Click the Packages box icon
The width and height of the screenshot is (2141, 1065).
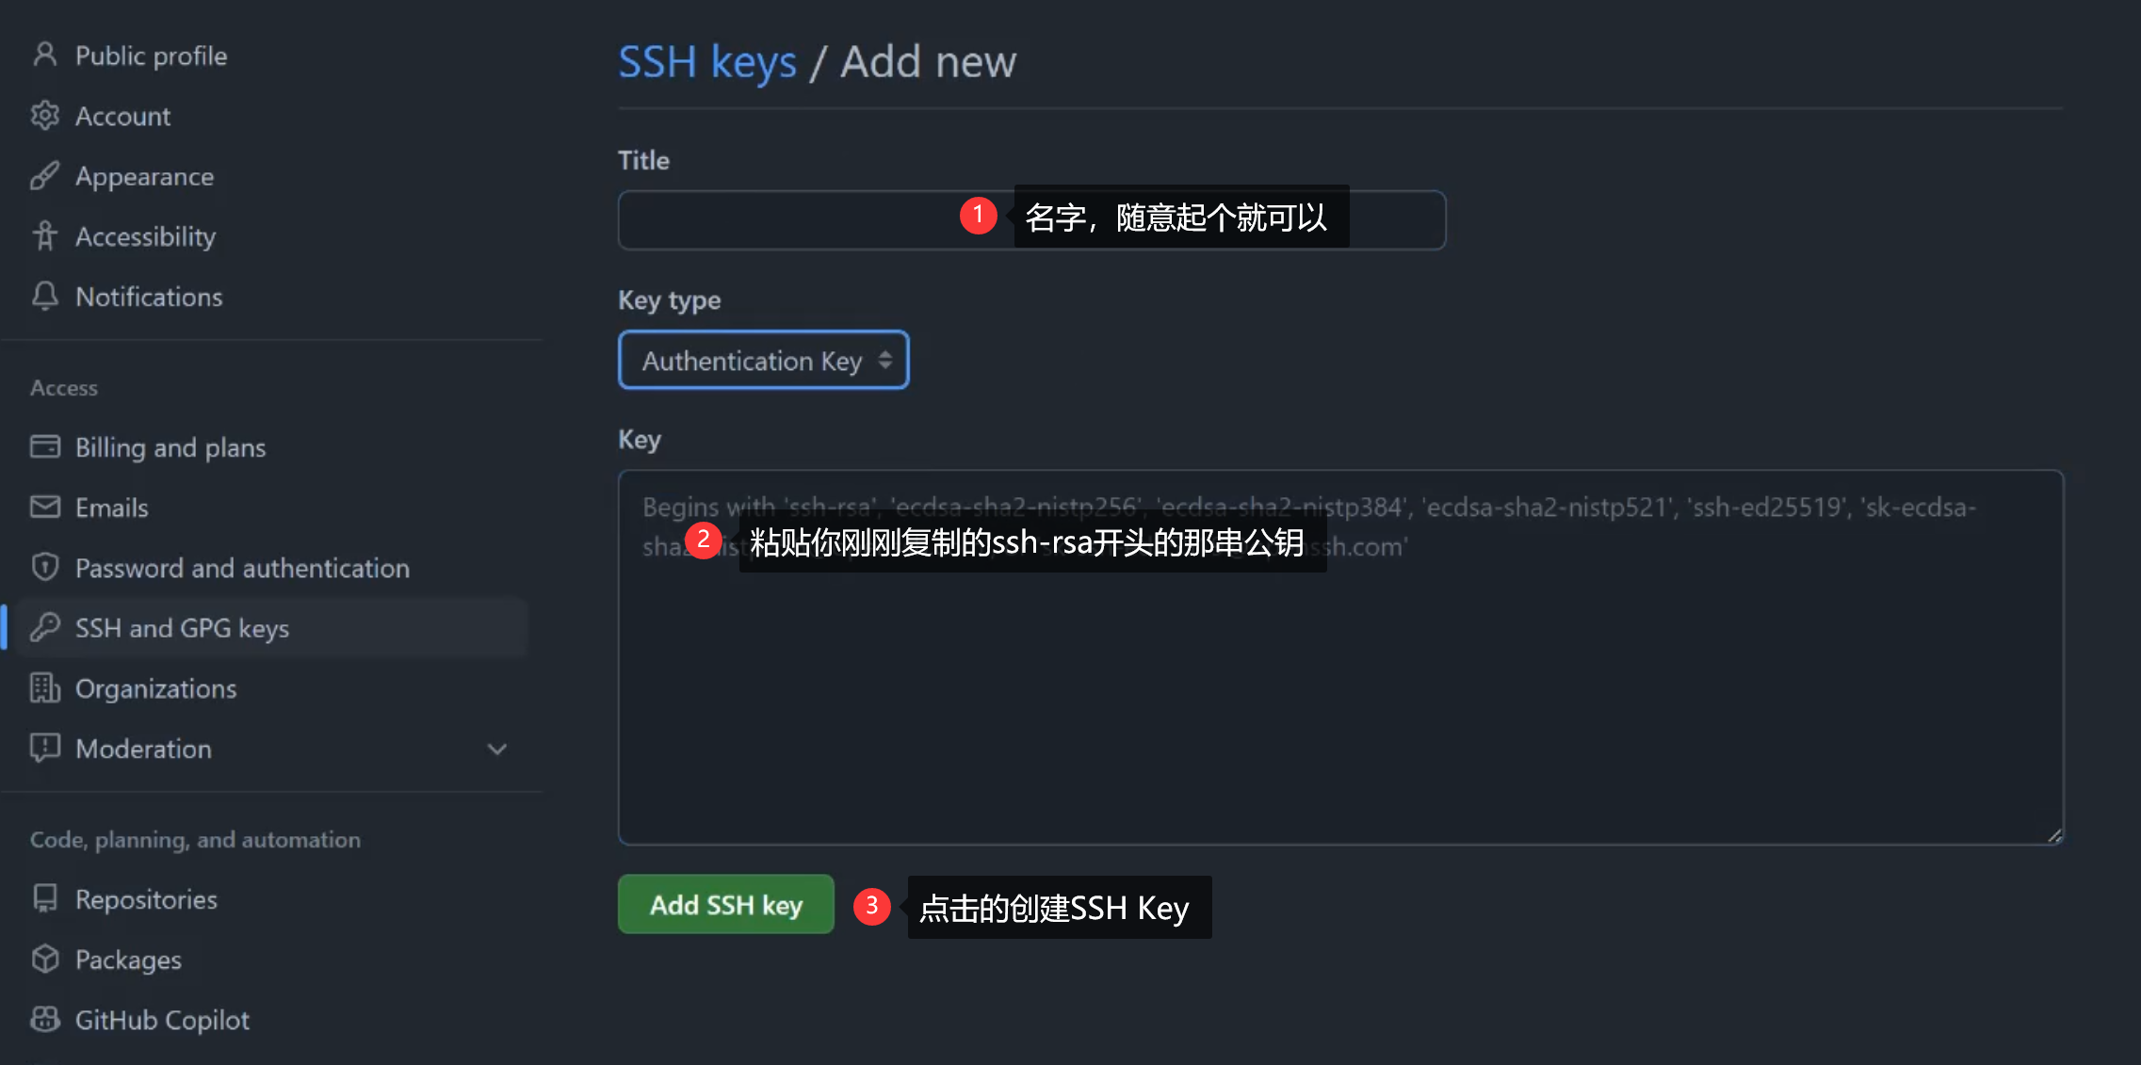click(44, 959)
